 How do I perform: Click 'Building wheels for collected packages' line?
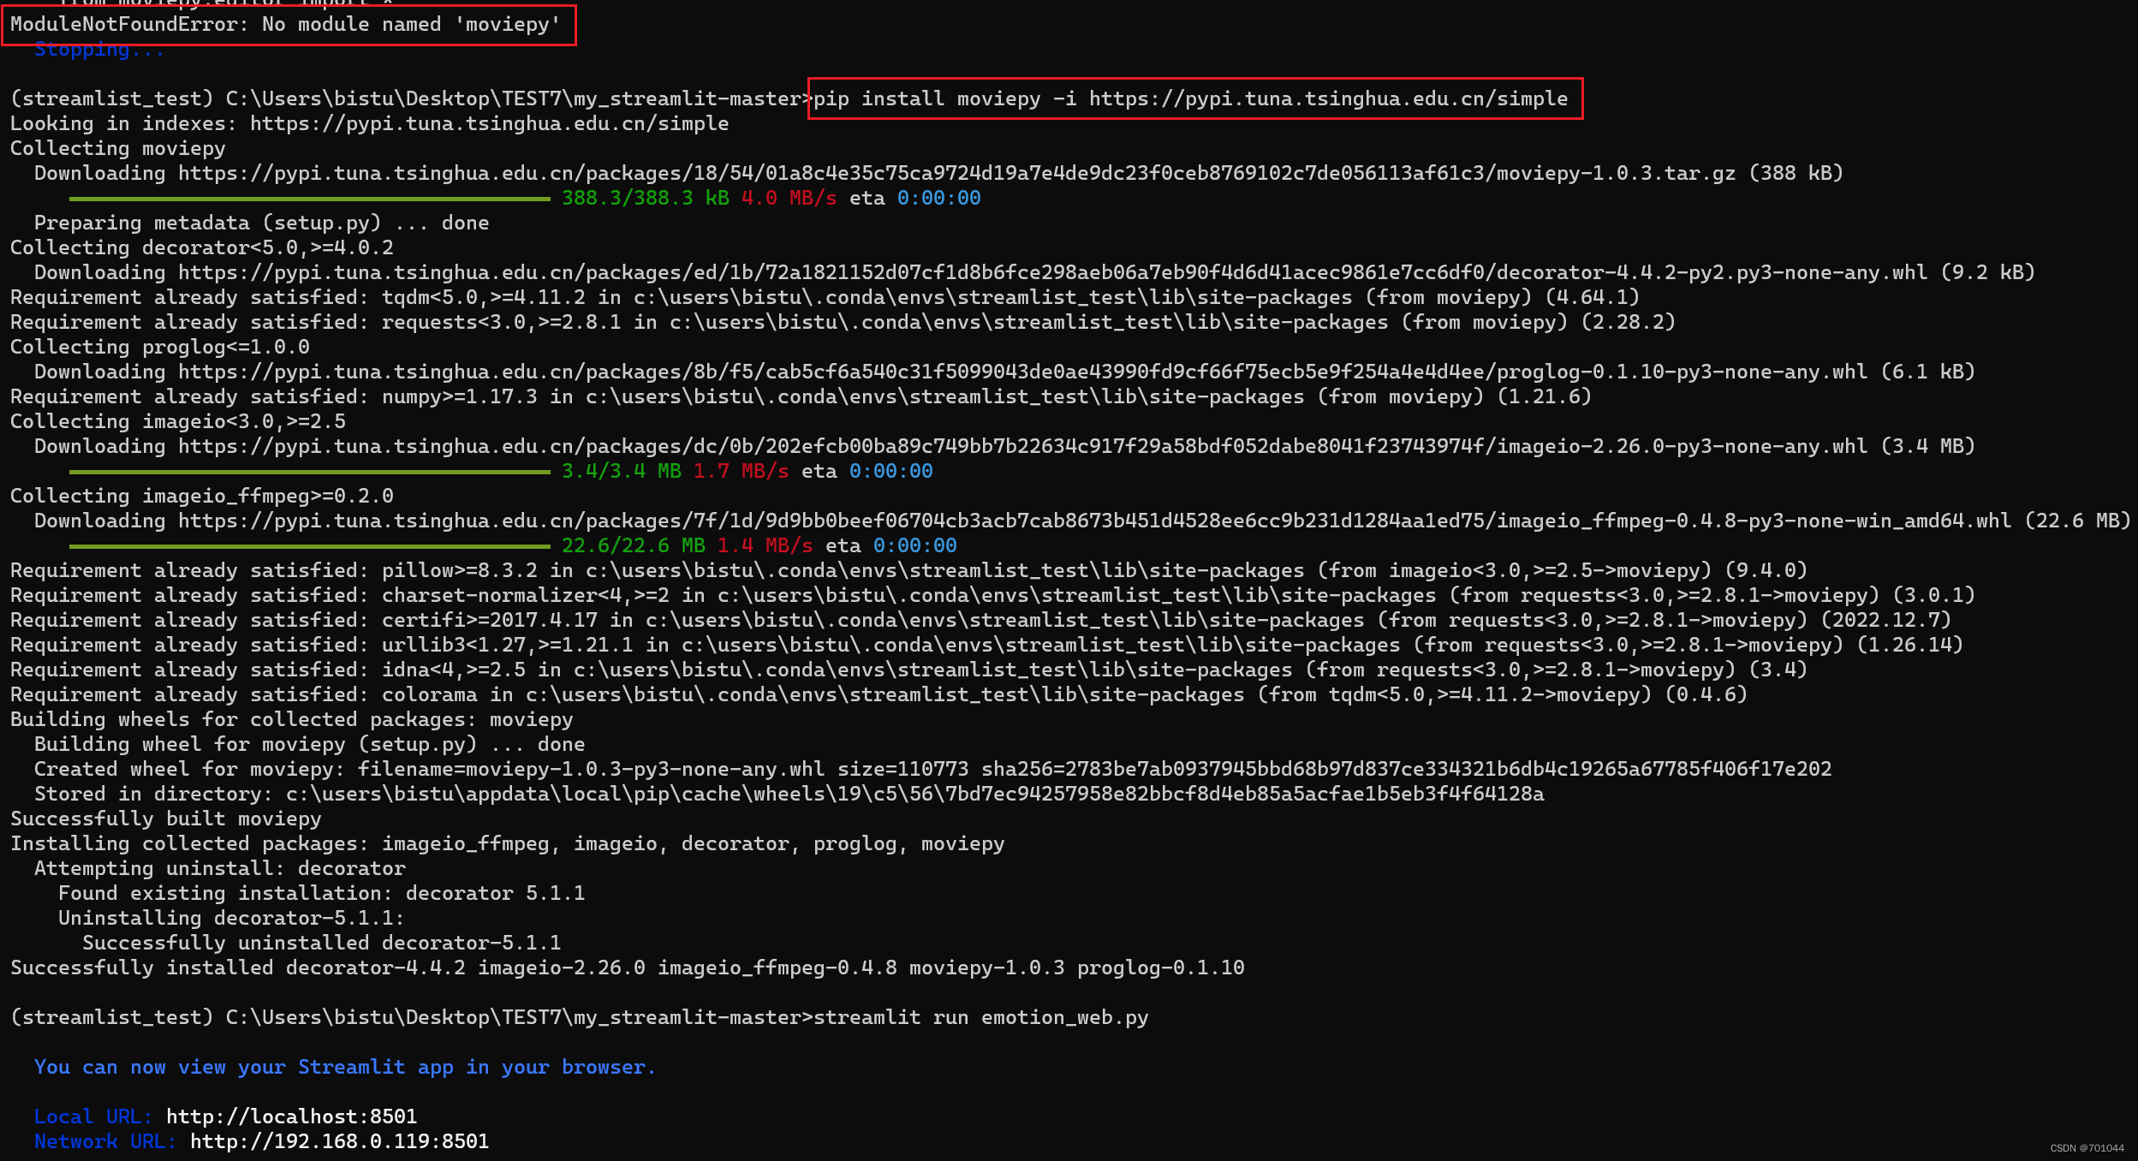pos(292,720)
